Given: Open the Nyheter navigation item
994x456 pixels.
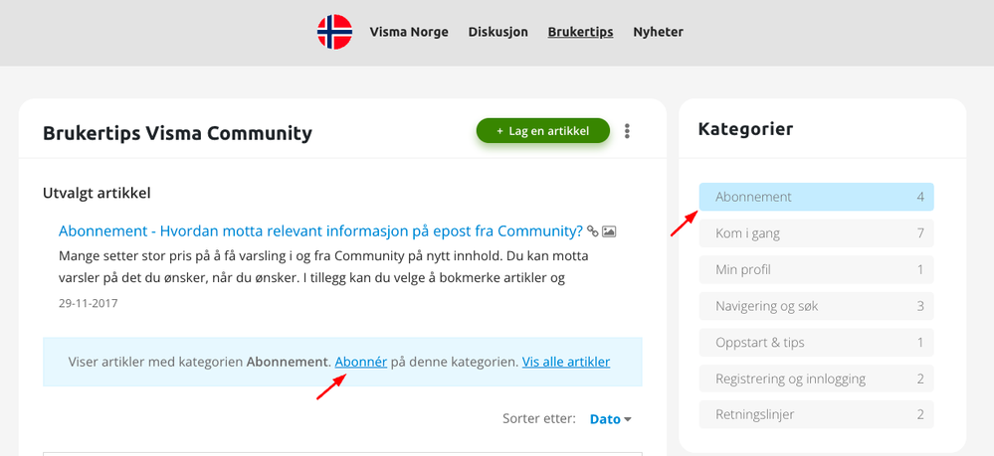Looking at the screenshot, I should pos(658,32).
